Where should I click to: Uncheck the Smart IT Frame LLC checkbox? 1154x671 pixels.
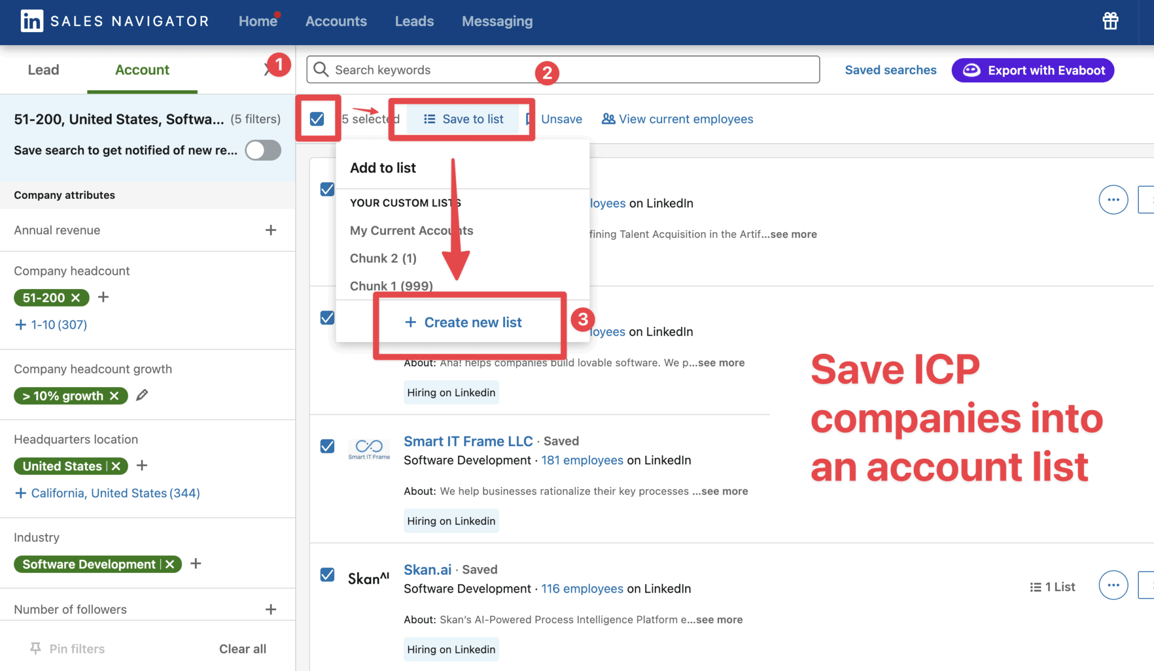click(327, 446)
